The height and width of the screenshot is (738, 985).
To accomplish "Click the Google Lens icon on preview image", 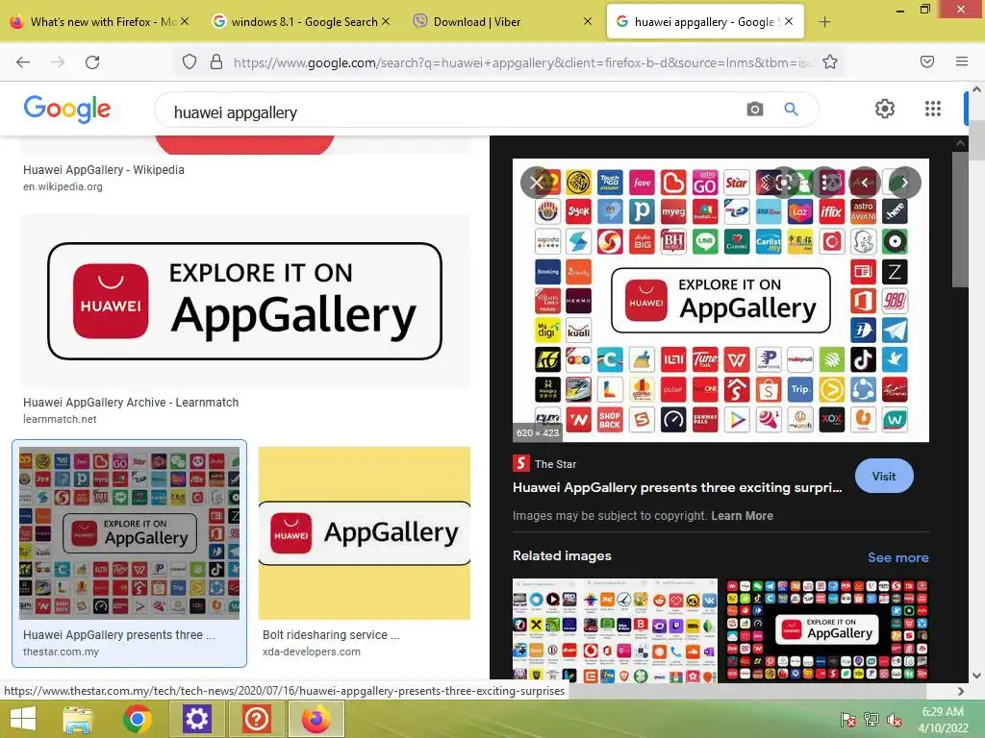I will 783,183.
